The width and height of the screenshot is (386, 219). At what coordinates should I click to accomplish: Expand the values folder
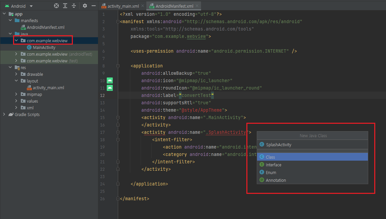[x=16, y=101]
